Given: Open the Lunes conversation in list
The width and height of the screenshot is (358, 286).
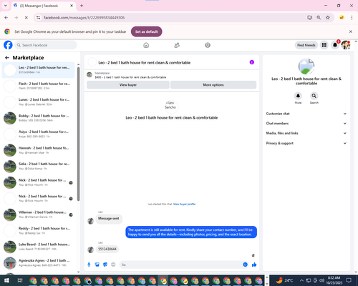Looking at the screenshot, I should pos(38,102).
